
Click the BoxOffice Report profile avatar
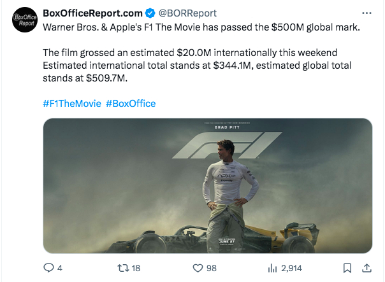pyautogui.click(x=25, y=20)
